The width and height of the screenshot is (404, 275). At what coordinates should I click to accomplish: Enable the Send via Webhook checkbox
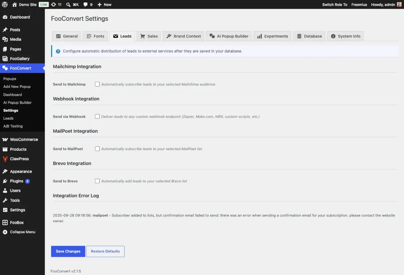point(97,116)
